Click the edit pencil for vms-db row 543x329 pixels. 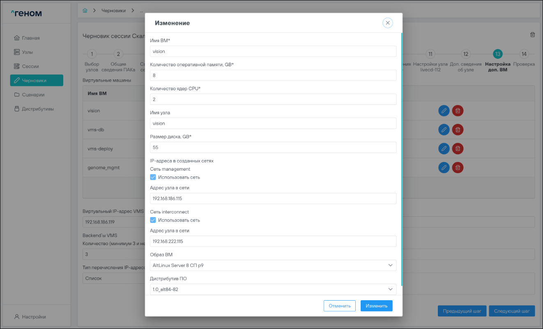(x=444, y=130)
